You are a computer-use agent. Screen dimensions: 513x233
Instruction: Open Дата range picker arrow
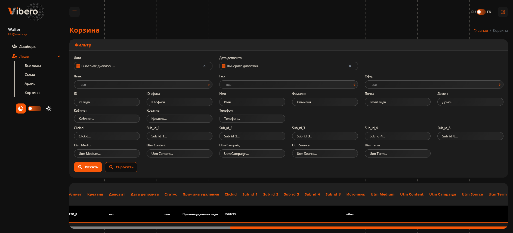tap(209, 66)
